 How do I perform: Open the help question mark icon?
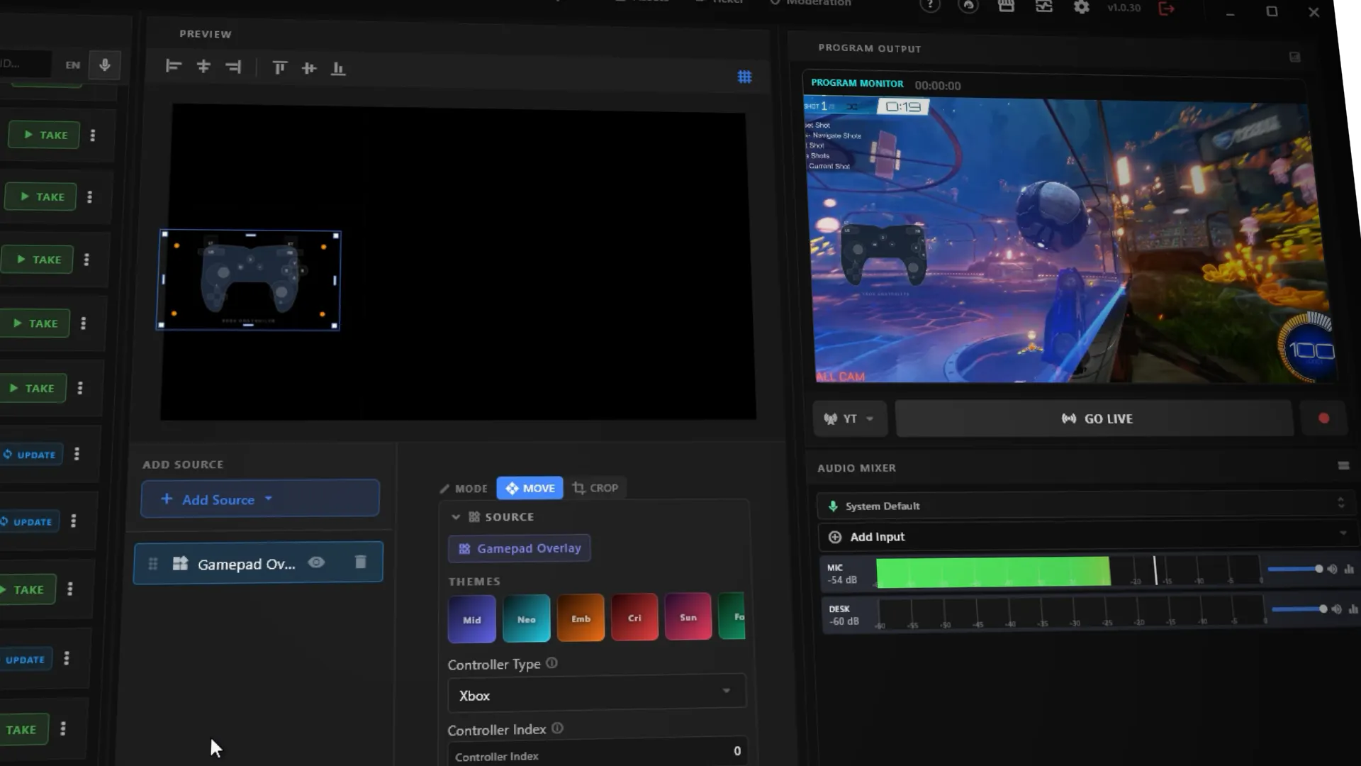point(930,6)
